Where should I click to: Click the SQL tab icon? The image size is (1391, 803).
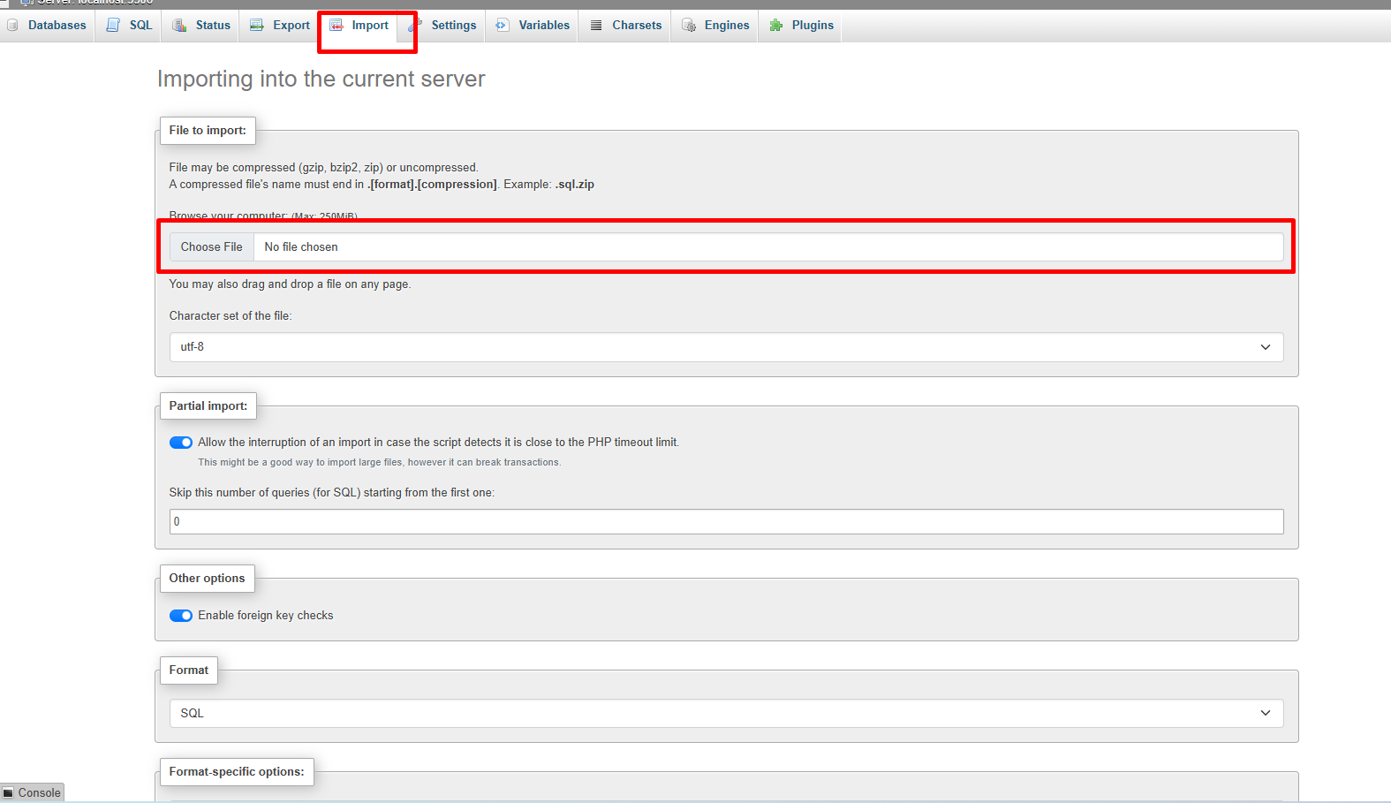click(113, 26)
